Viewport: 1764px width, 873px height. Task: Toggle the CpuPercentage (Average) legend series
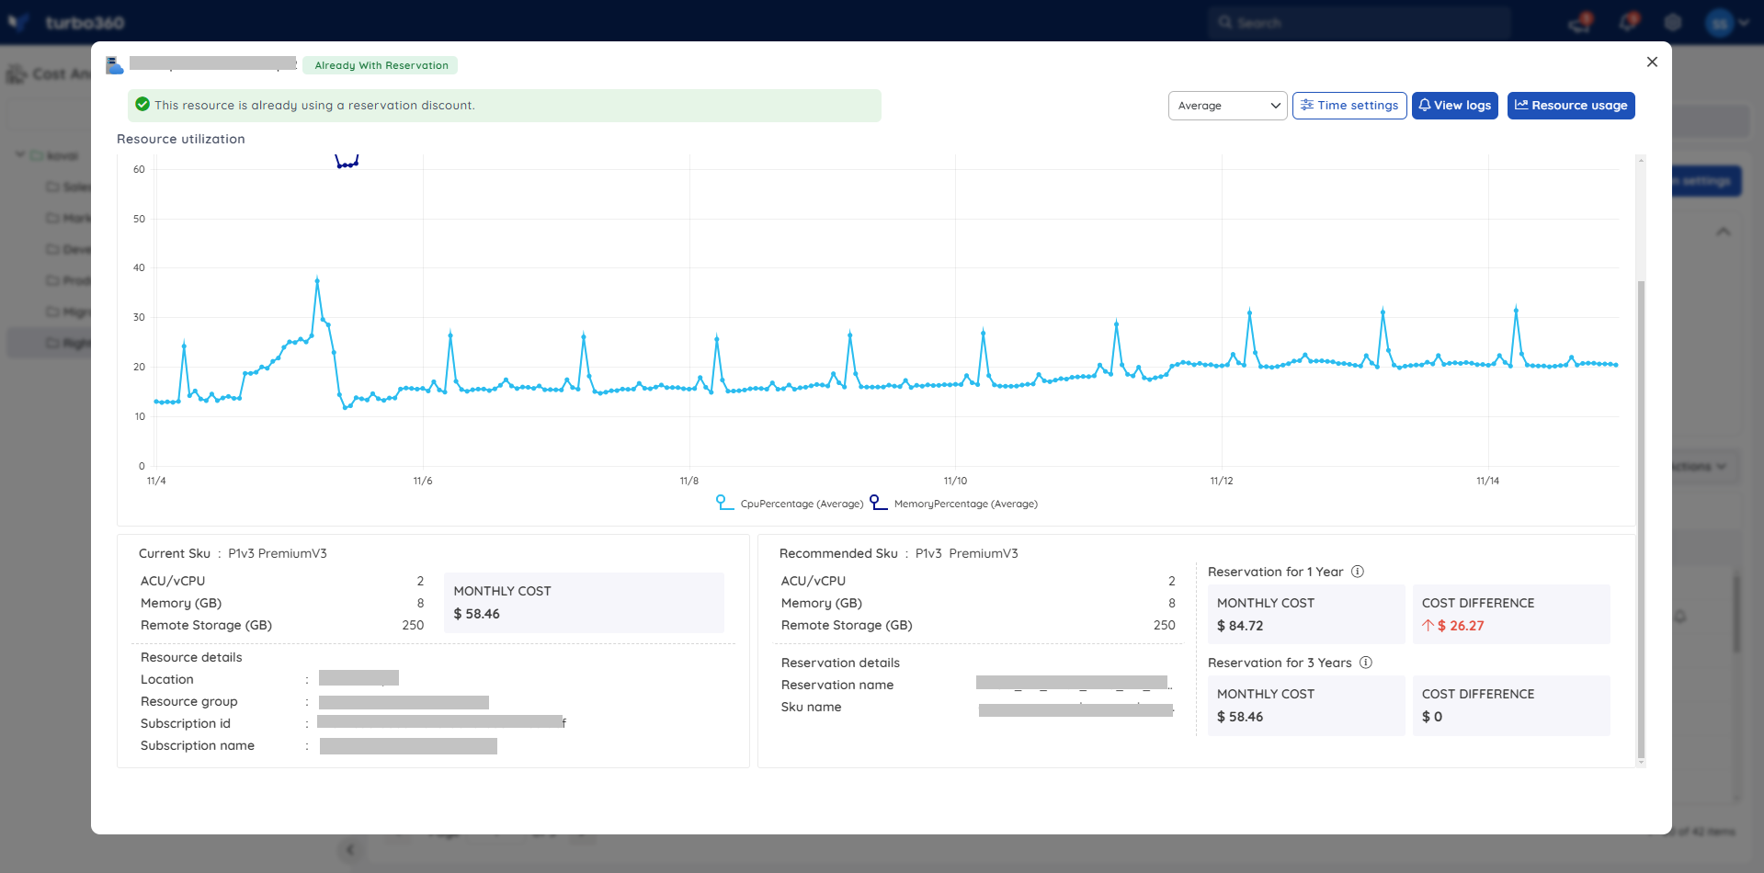click(x=791, y=504)
